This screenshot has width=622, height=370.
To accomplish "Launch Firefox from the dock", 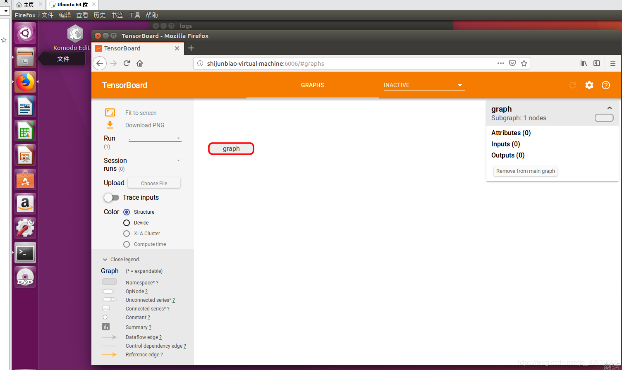I will click(25, 82).
